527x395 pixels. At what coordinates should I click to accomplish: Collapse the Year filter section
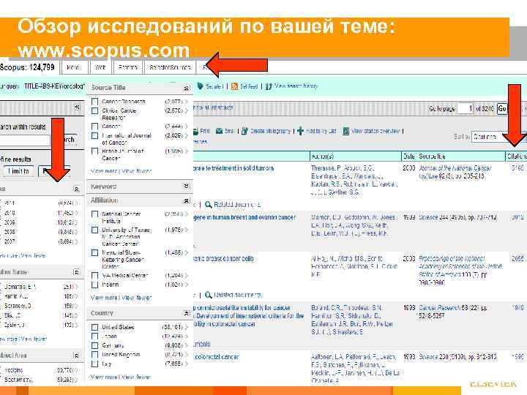76,189
